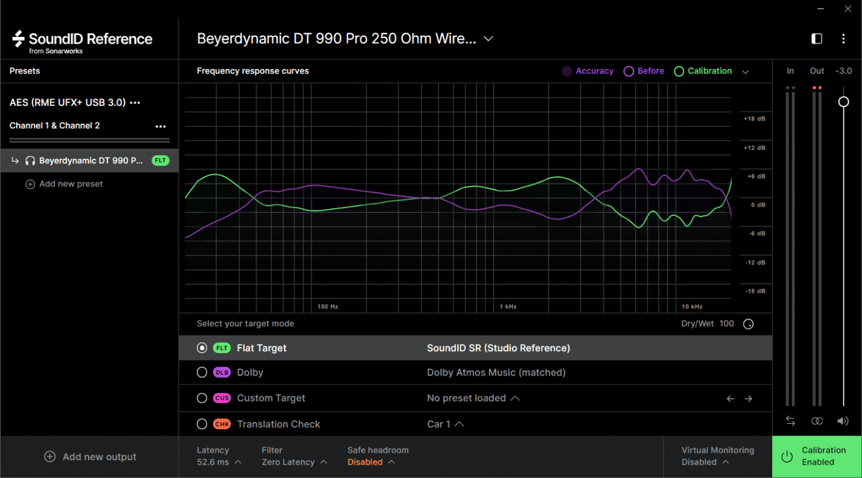This screenshot has width=862, height=478.
Task: Open AES output device options dots
Action: point(135,103)
